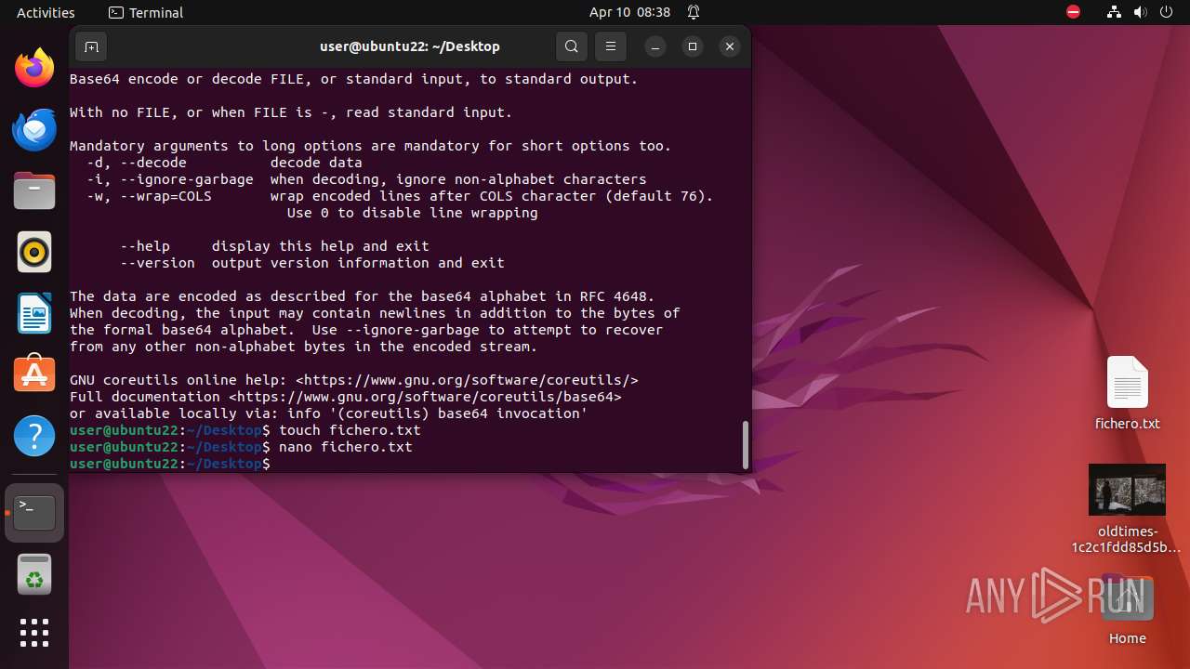Click the notification bell icon
Screen dimensions: 1190x669
(694, 12)
